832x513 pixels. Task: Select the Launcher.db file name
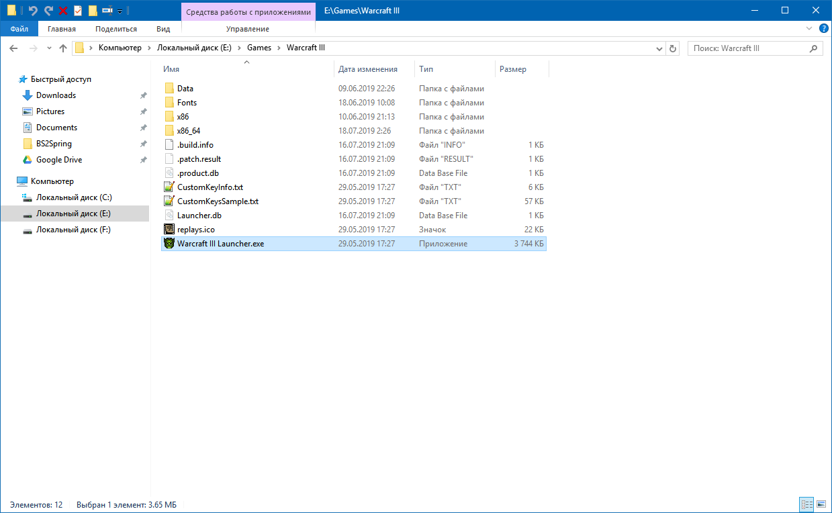(x=199, y=216)
